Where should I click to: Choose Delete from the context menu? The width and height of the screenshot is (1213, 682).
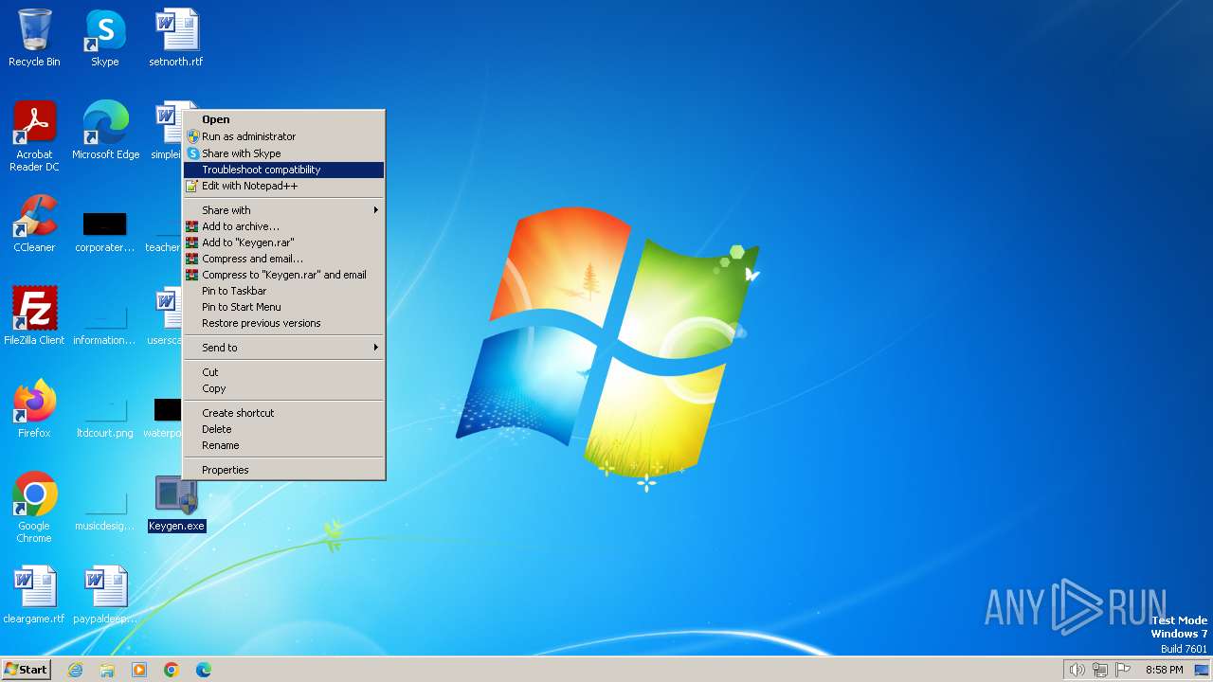coord(284,429)
